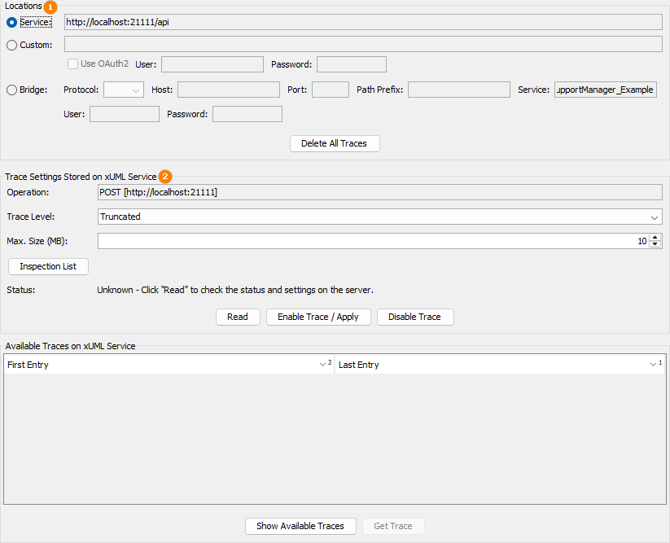Click Enable Trace / Apply
The height and width of the screenshot is (543, 670).
click(317, 317)
